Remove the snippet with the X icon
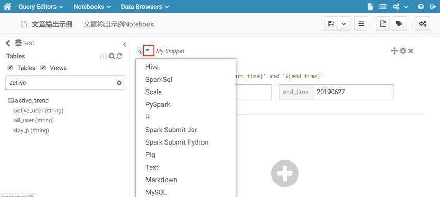440x197 pixels. 411,51
